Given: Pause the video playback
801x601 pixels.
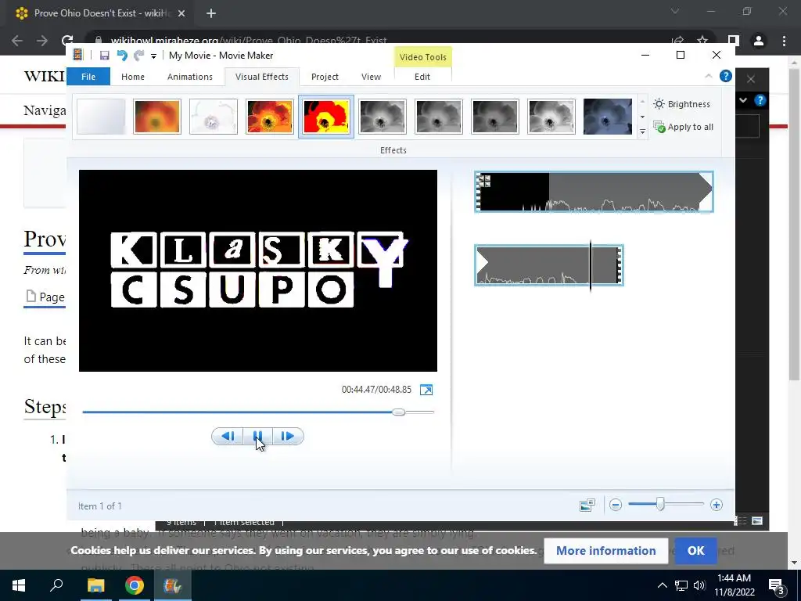Looking at the screenshot, I should [x=258, y=436].
